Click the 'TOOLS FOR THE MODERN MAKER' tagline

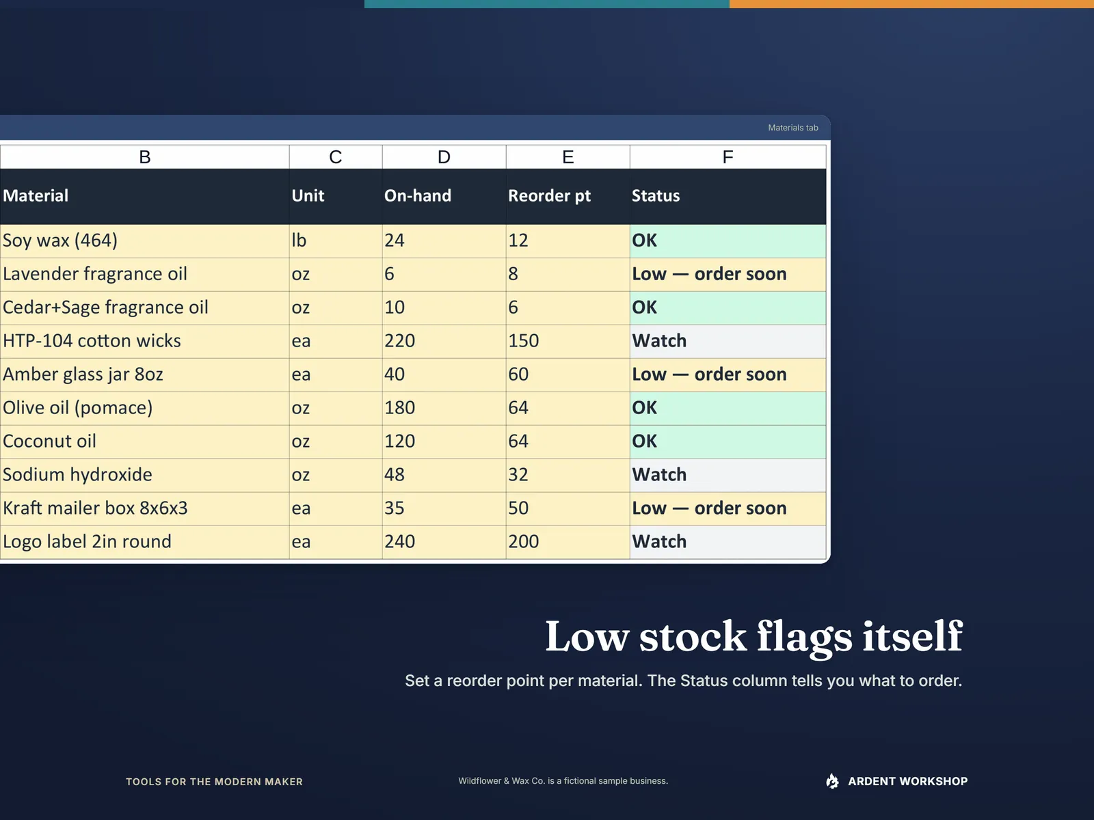[214, 782]
